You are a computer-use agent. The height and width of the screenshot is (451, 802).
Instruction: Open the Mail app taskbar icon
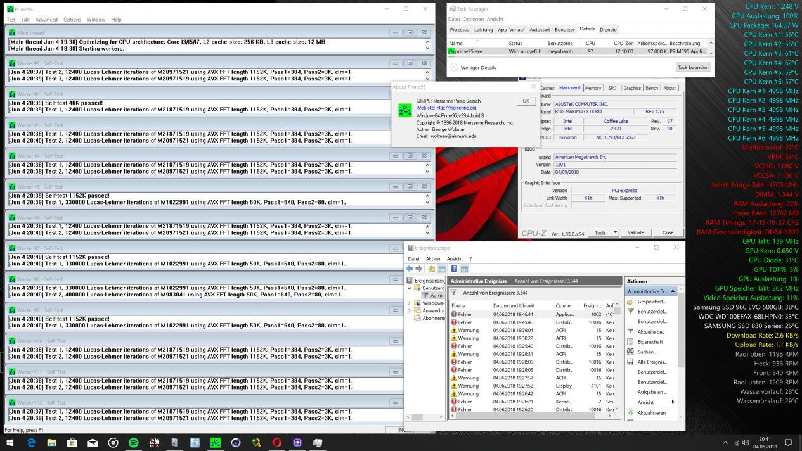click(93, 443)
